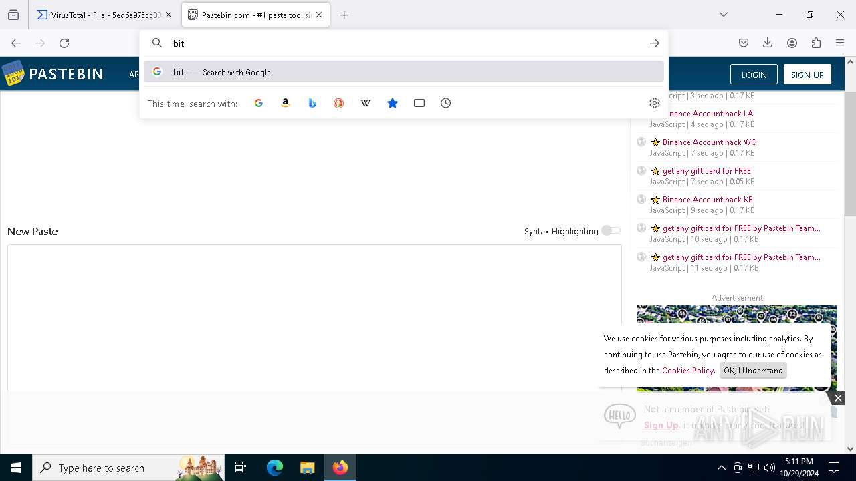Search with DuckDuckGo icon

[x=339, y=103]
